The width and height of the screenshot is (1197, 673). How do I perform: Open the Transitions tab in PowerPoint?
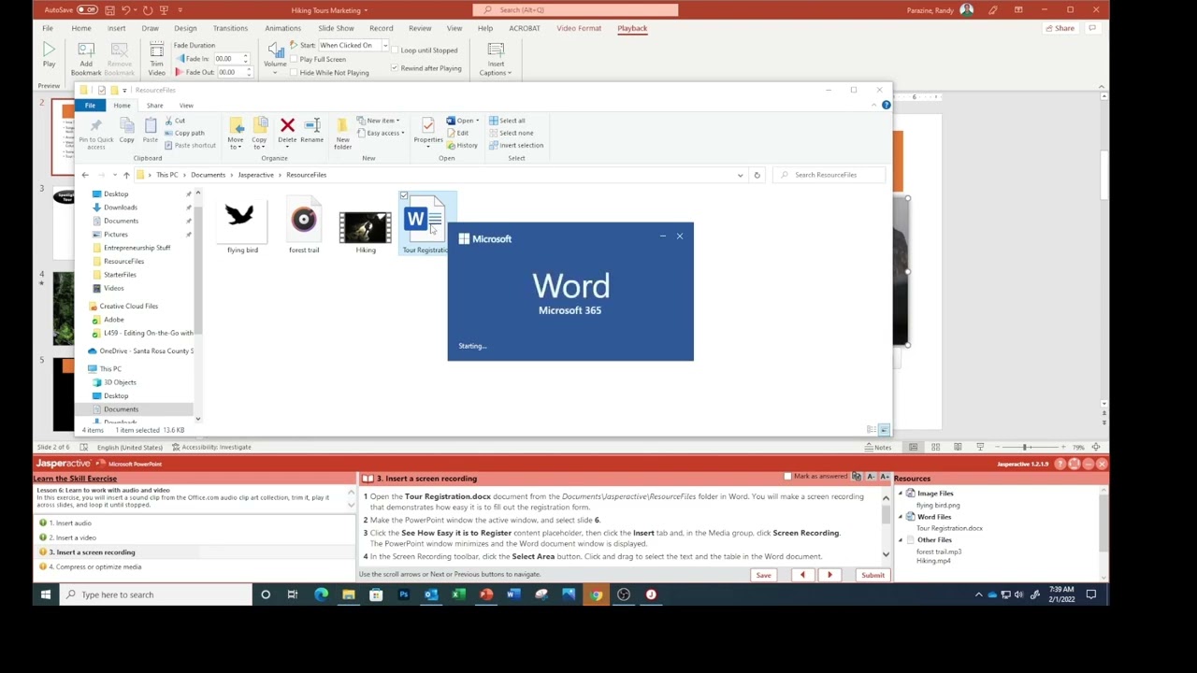[230, 28]
